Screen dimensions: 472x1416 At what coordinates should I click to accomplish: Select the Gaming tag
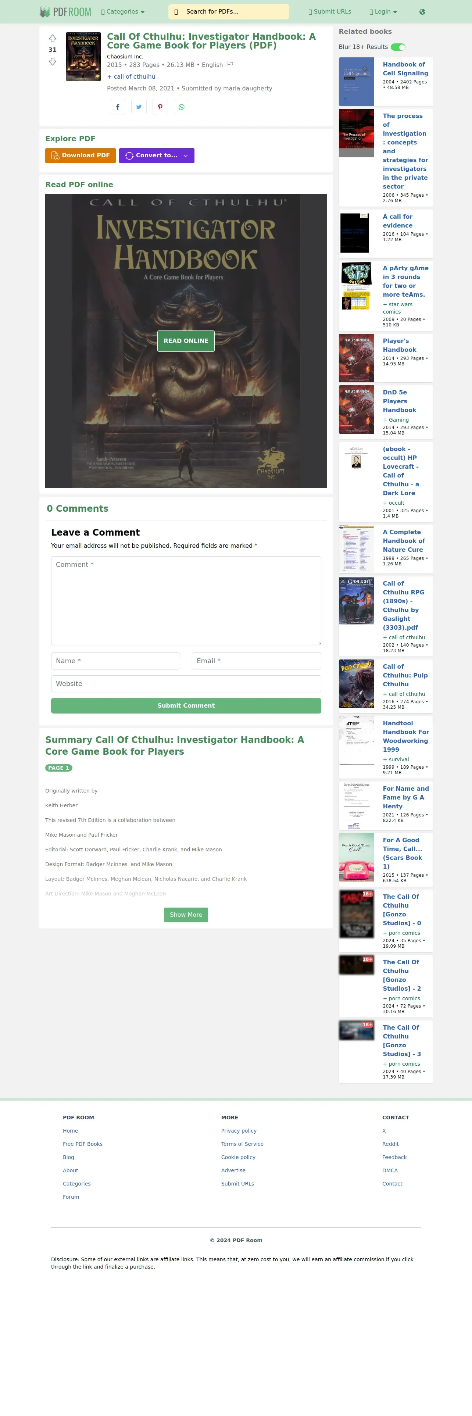pos(396,420)
